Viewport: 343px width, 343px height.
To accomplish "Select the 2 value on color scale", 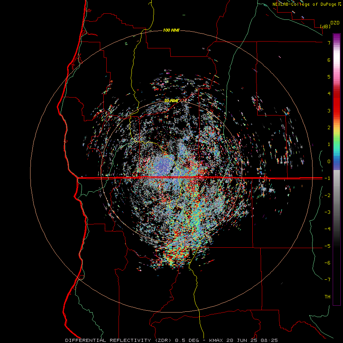I will [329, 128].
